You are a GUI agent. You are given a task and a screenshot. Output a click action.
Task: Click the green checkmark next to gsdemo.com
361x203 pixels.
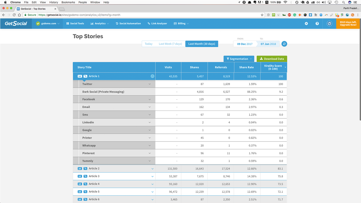(38, 24)
